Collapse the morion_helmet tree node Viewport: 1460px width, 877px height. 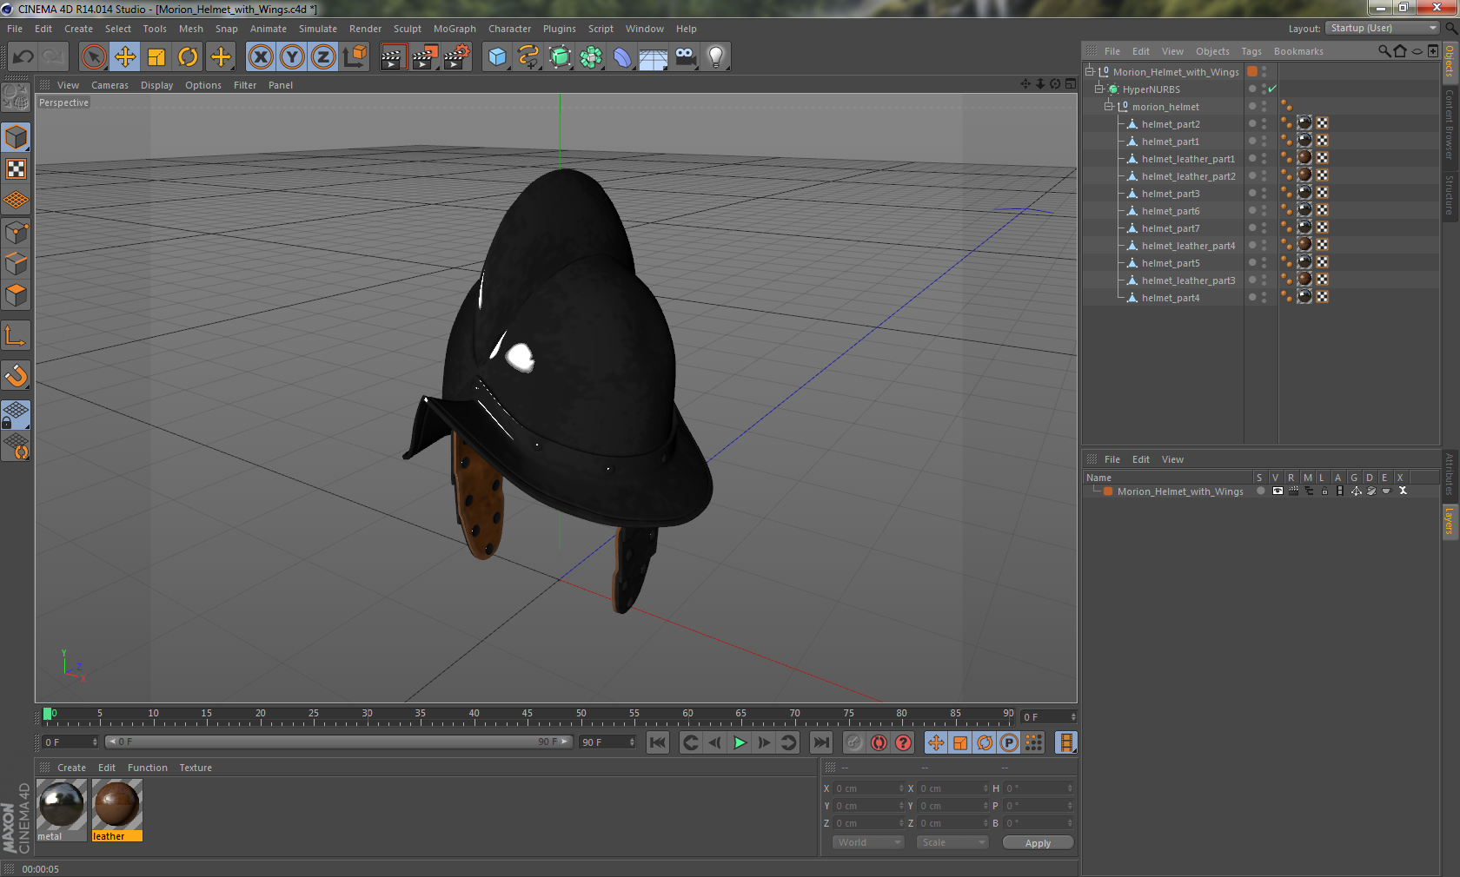pos(1108,107)
